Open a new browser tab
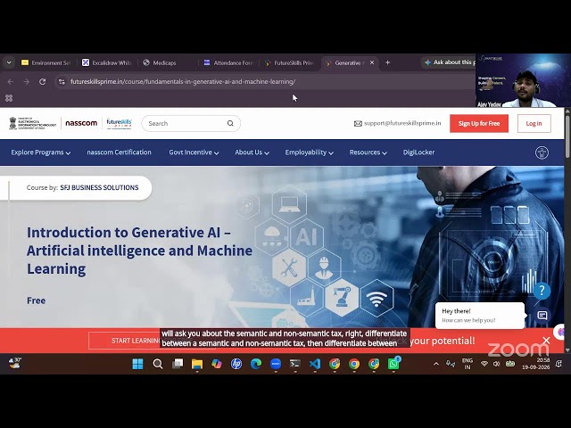 tap(387, 62)
